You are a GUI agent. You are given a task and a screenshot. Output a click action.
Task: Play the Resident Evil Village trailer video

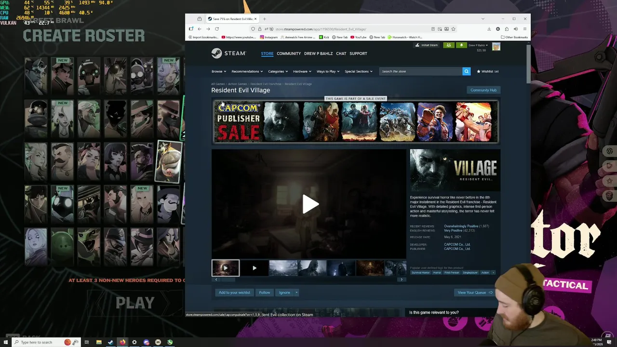click(310, 204)
